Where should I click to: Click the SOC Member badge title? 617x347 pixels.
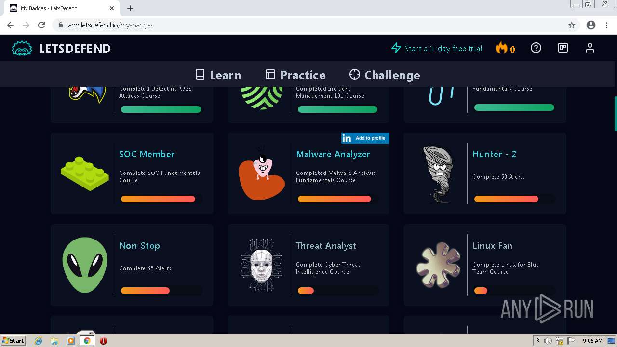[147, 154]
